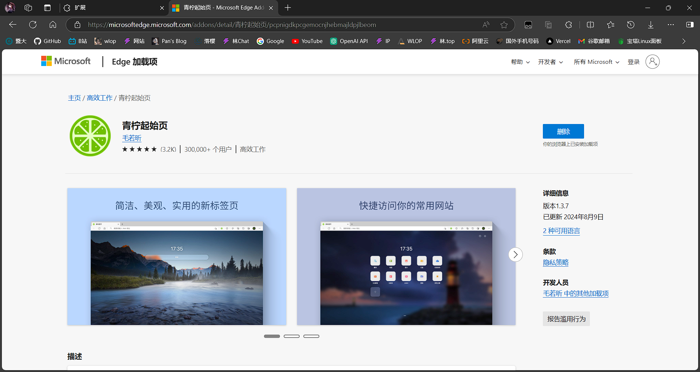The image size is (700, 372).
Task: Click the sign-in account avatar icon
Action: (653, 62)
